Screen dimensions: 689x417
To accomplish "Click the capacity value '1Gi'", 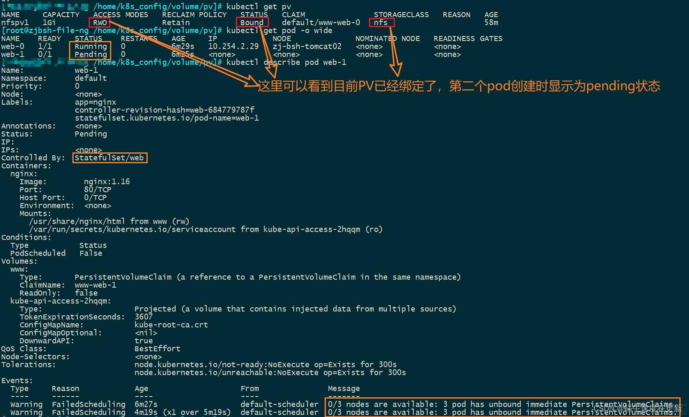I will click(49, 23).
